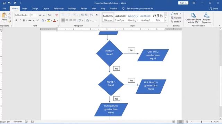Save the document with the Save icon
222x124 pixels.
coord(4,3)
